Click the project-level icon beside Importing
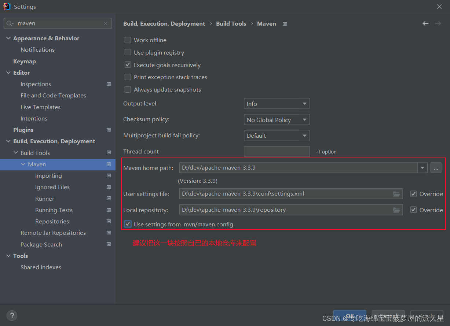The width and height of the screenshot is (450, 326). (x=109, y=175)
